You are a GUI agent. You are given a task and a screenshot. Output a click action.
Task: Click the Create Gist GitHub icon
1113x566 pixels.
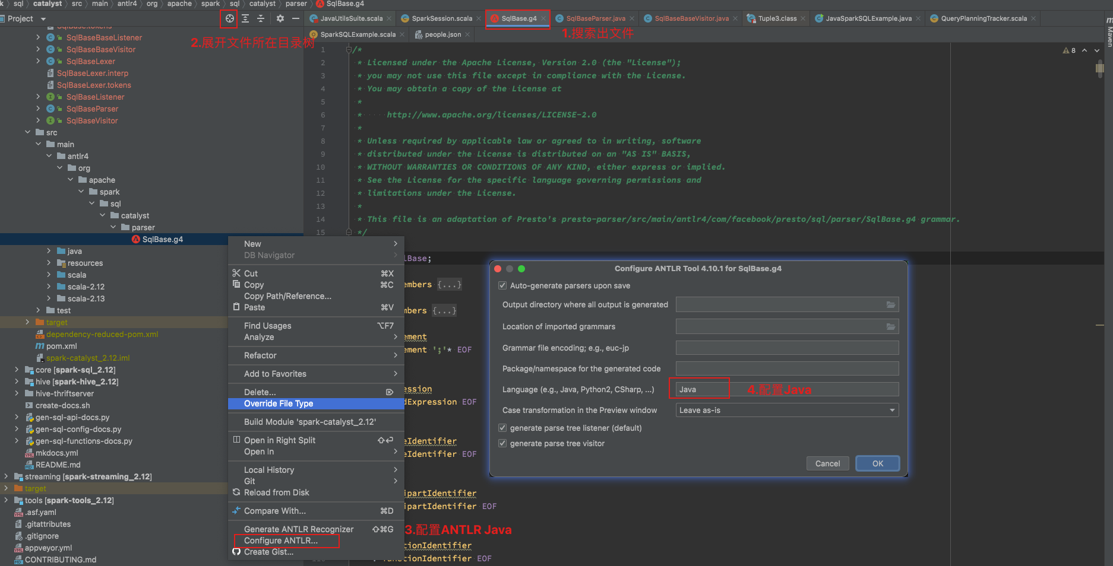(x=236, y=552)
